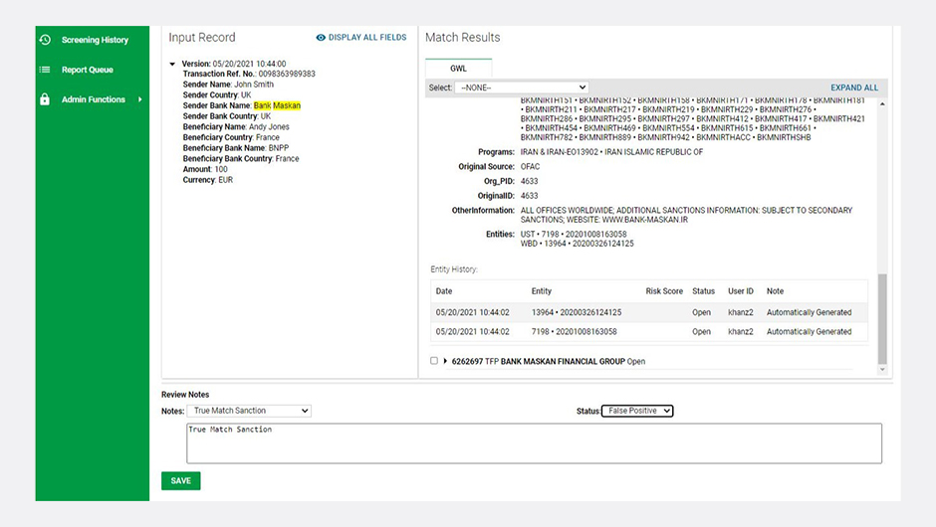936x527 pixels.
Task: Click the EXPAND ALL link
Action: coord(854,88)
